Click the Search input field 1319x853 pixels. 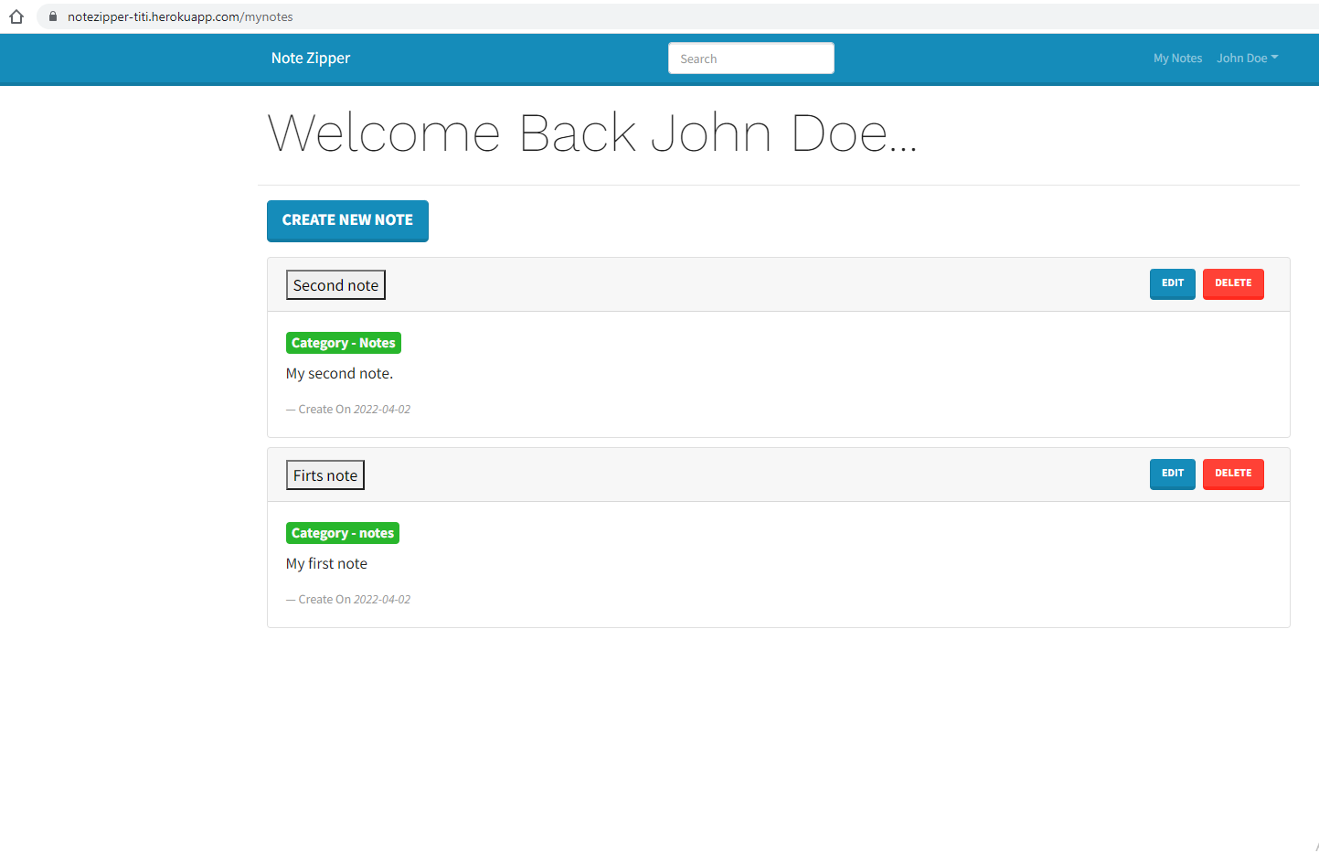(x=750, y=58)
